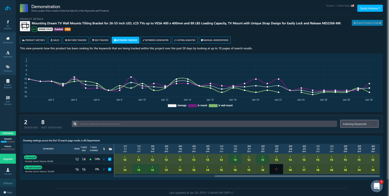Open the Indexing Keywords dropdown

click(x=359, y=124)
